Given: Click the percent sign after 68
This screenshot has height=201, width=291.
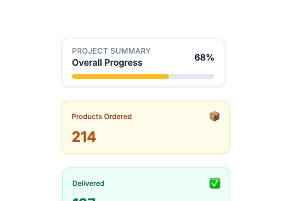Looking at the screenshot, I should (210, 58).
